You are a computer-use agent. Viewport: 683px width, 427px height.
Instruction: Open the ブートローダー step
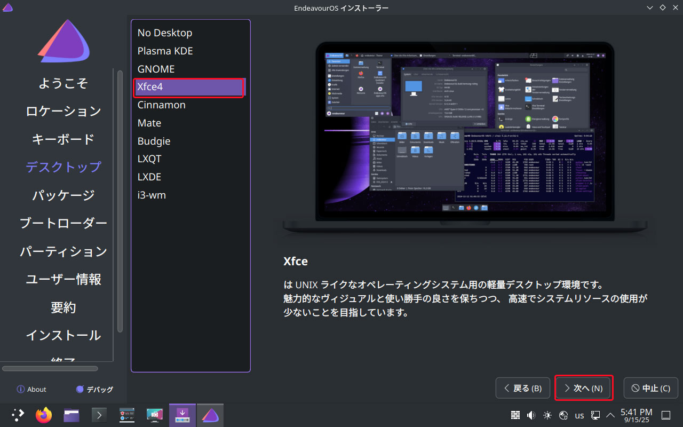pos(63,223)
